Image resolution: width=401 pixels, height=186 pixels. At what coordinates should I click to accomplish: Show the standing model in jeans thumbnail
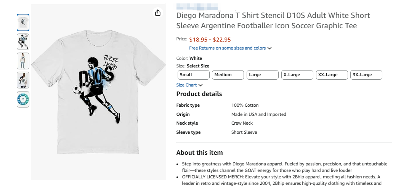(23, 61)
